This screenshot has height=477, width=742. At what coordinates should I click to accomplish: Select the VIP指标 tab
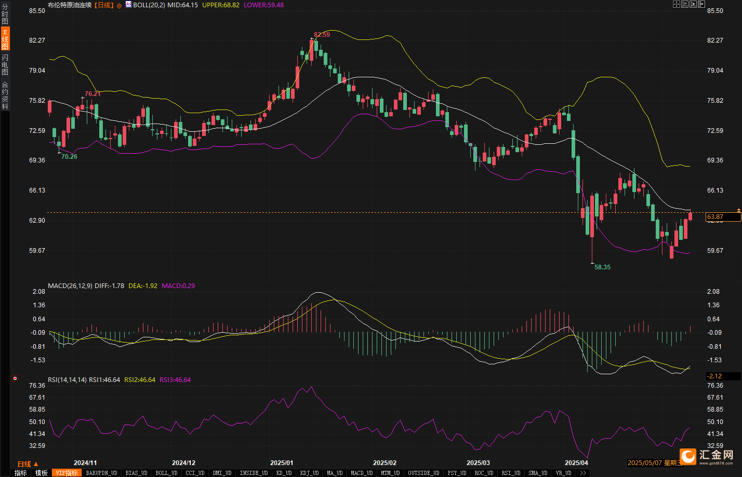pos(67,473)
